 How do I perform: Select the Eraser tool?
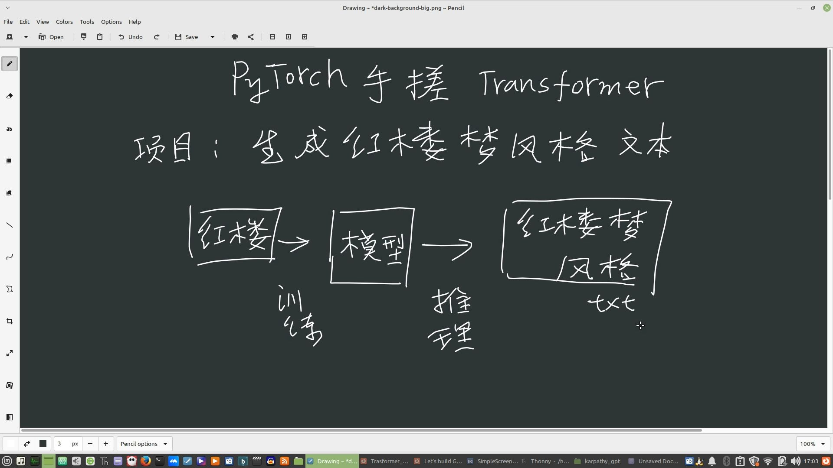tap(10, 96)
